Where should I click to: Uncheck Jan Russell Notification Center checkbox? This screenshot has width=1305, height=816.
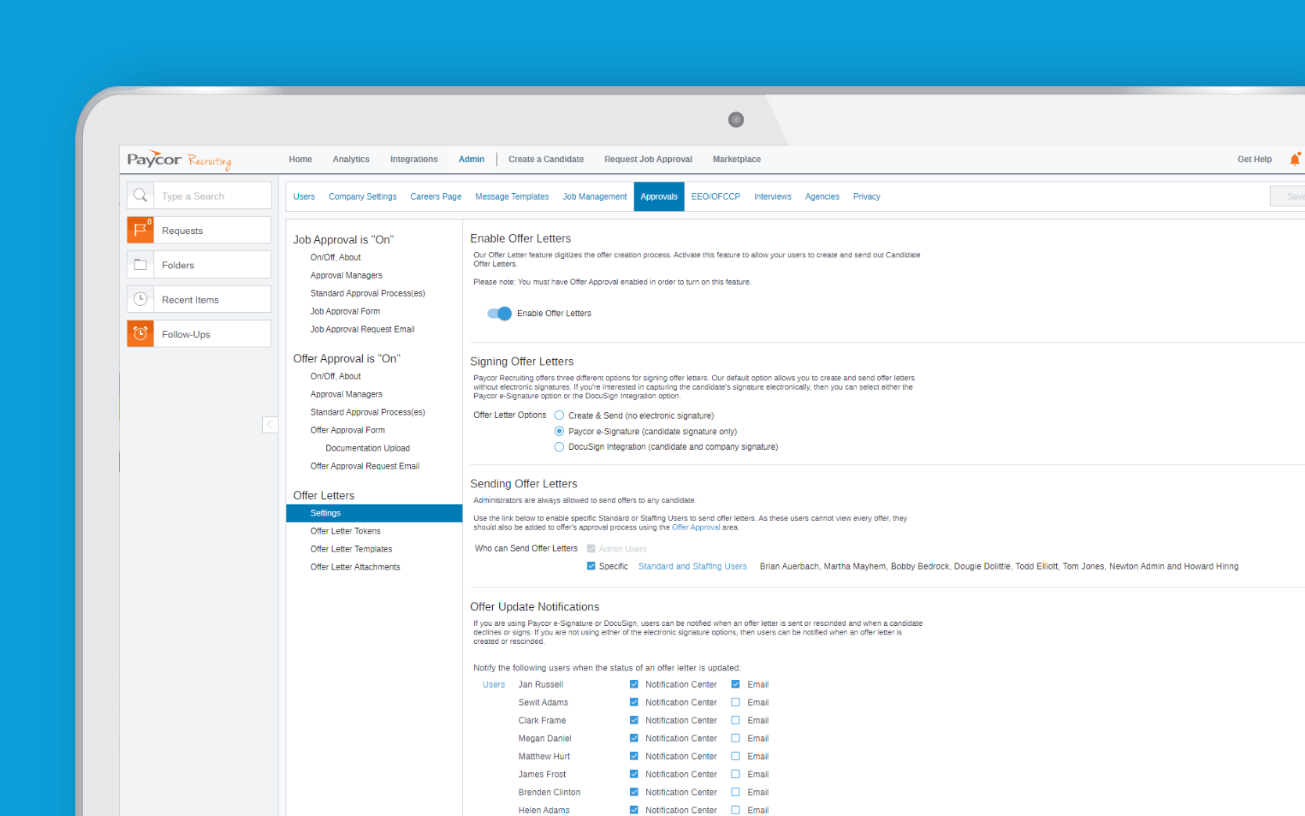634,684
